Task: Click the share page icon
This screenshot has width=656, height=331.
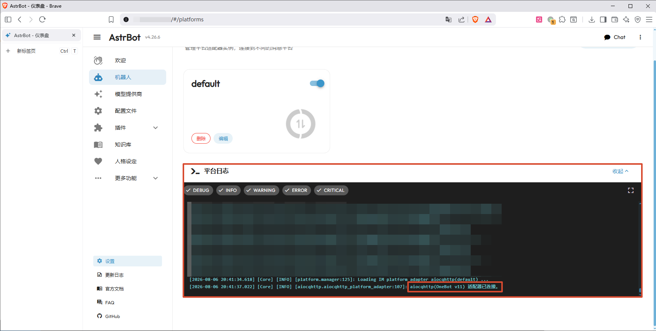Action: tap(462, 19)
